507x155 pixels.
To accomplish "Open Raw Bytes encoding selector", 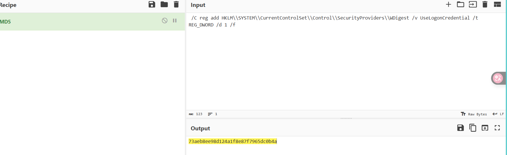I will click(474, 114).
